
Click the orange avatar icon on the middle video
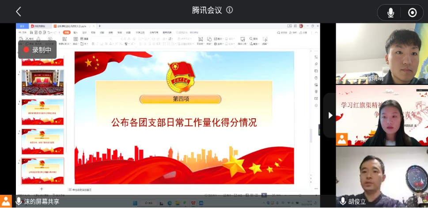coord(341,139)
